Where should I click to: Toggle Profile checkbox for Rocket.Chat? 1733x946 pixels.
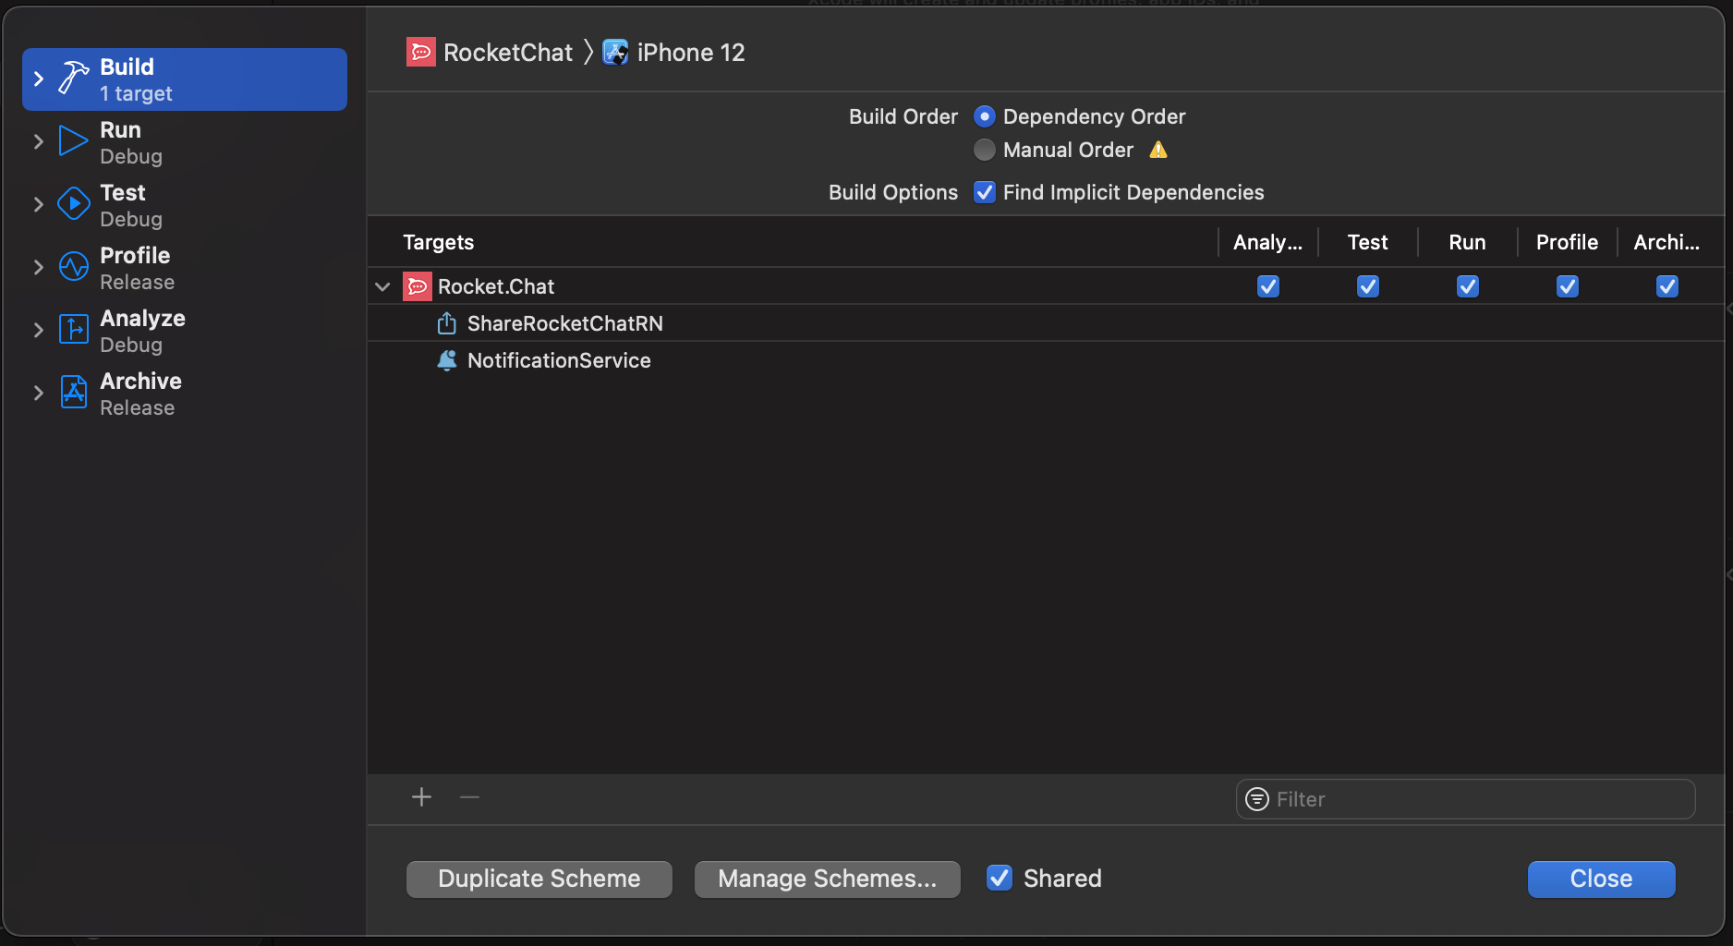(x=1568, y=286)
